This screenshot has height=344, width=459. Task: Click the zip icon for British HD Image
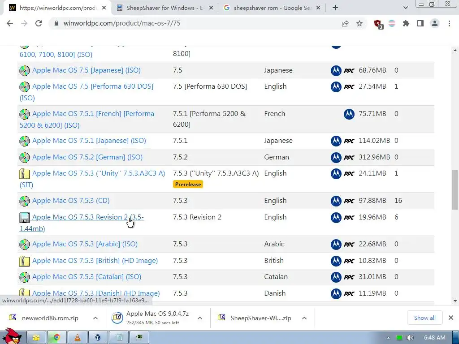[25, 261]
